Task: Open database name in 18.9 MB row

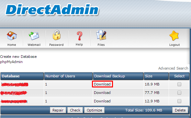Action: click(x=15, y=85)
